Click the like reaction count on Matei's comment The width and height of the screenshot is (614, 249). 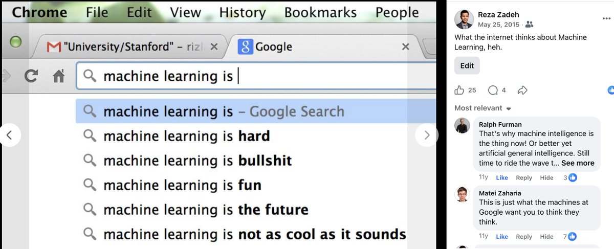click(x=569, y=236)
